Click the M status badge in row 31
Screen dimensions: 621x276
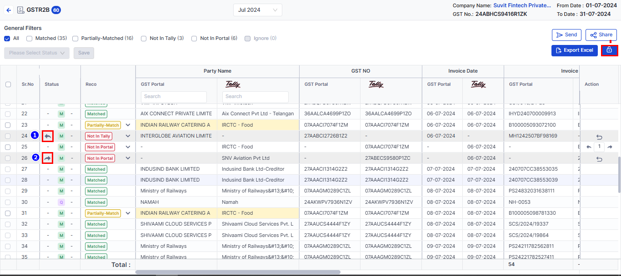pos(61,213)
